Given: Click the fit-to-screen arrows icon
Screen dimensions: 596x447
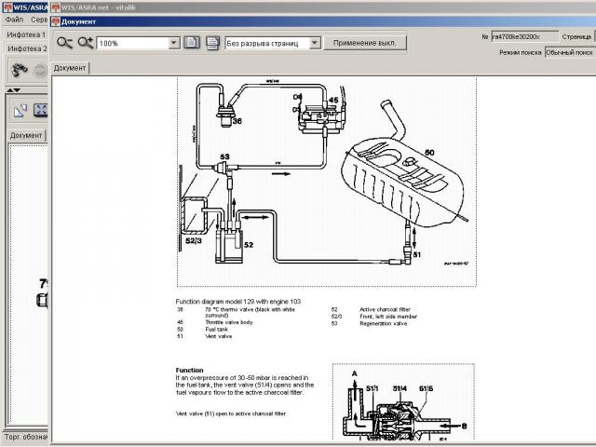Looking at the screenshot, I should pos(40,111).
